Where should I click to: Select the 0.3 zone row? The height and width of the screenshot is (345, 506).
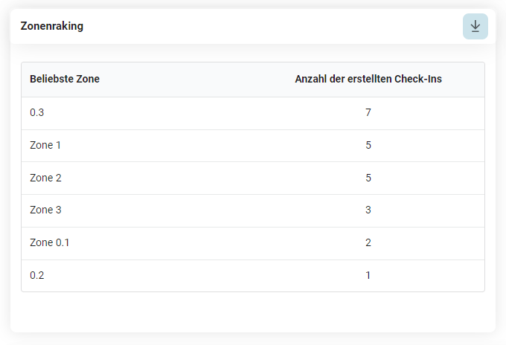(253, 112)
